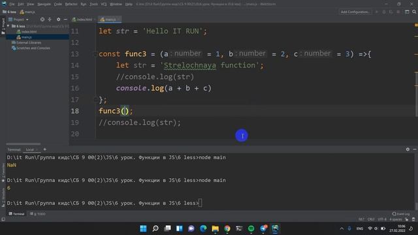Open Search Everywhere magnifier icon

[414, 12]
